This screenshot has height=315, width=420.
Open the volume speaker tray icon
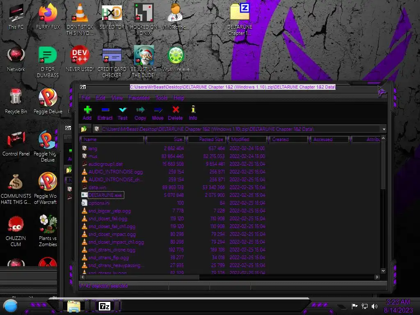pos(374,306)
